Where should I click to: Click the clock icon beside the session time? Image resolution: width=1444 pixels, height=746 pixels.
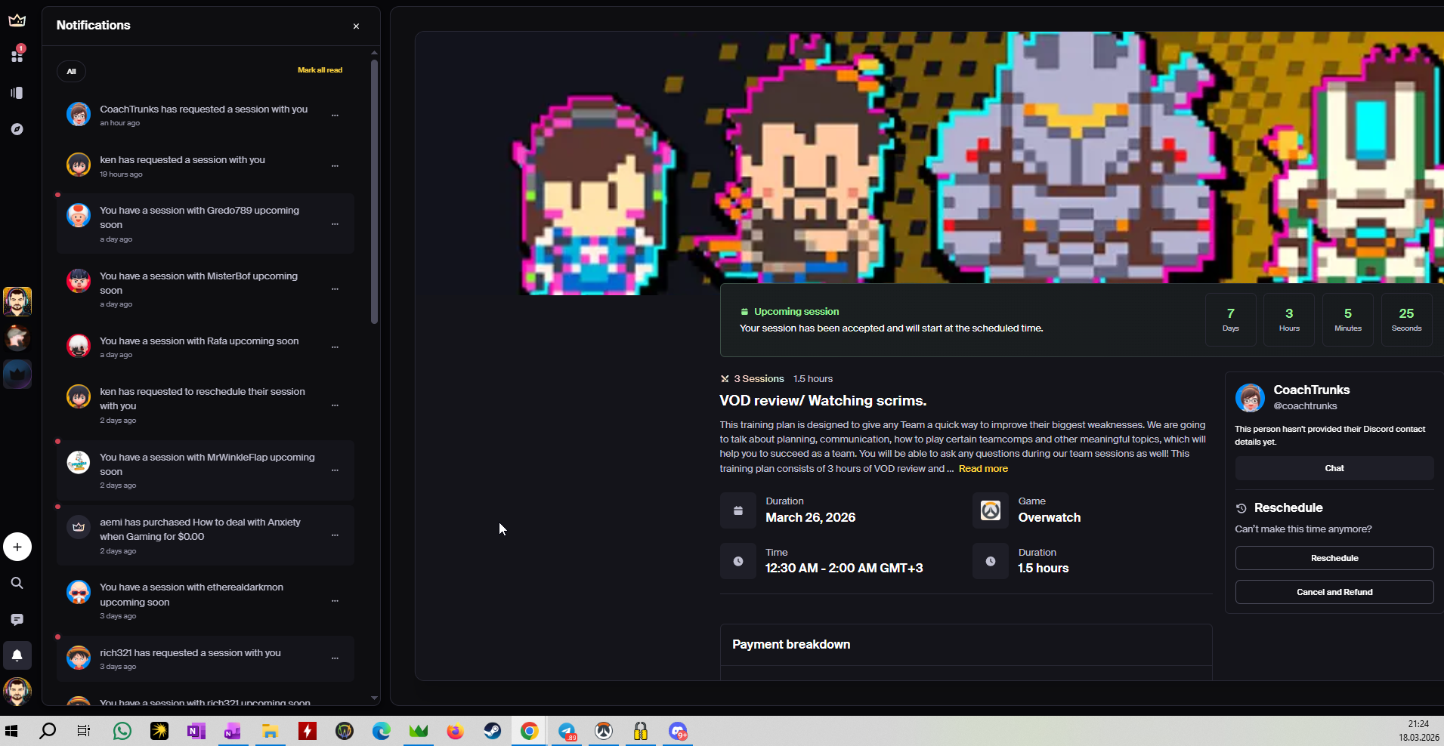point(737,561)
